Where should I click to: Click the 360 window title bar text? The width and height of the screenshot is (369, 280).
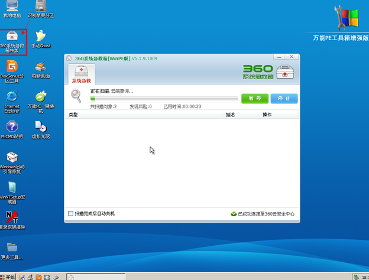point(116,58)
